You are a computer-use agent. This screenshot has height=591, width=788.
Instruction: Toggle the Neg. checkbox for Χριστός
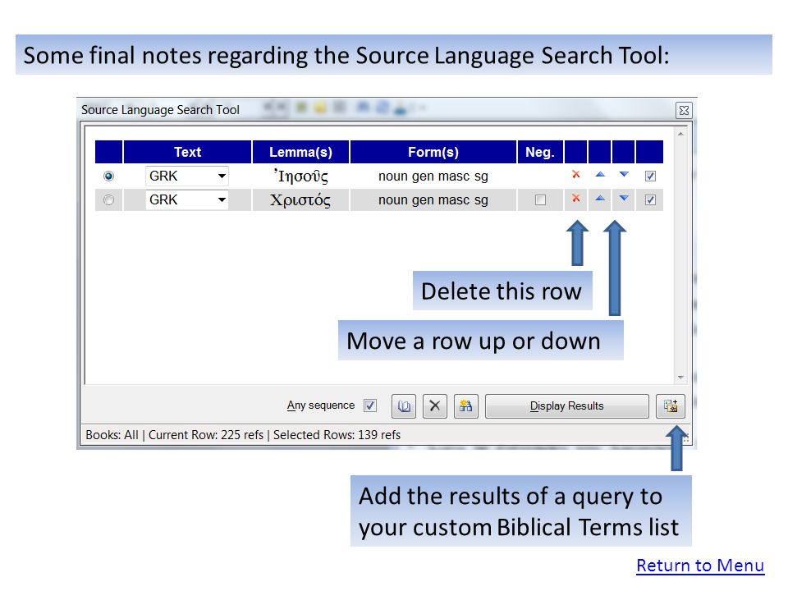point(540,200)
